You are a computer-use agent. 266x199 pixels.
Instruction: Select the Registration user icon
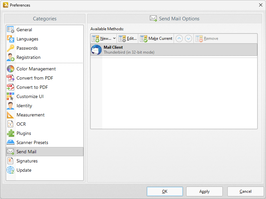11,57
